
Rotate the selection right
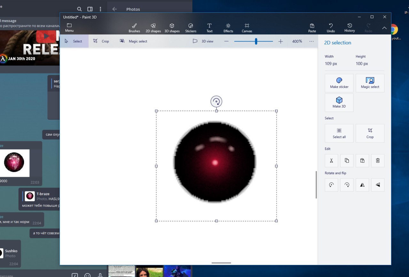point(347,185)
